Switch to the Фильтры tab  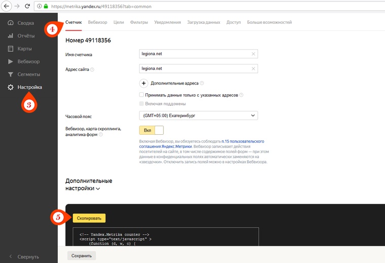pos(139,22)
